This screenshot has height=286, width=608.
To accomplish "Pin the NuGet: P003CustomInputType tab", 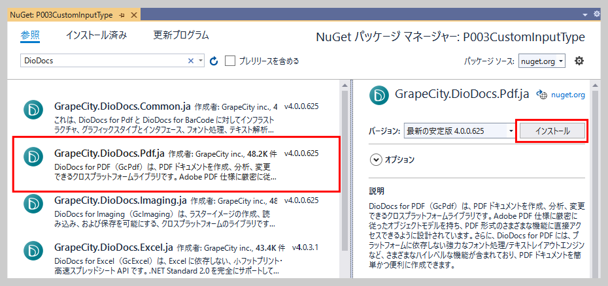I will 122,15.
